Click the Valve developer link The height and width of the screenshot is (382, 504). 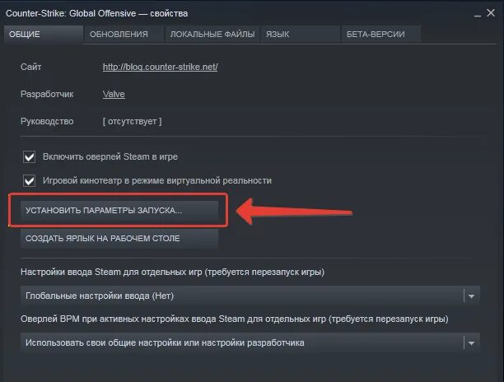(114, 94)
